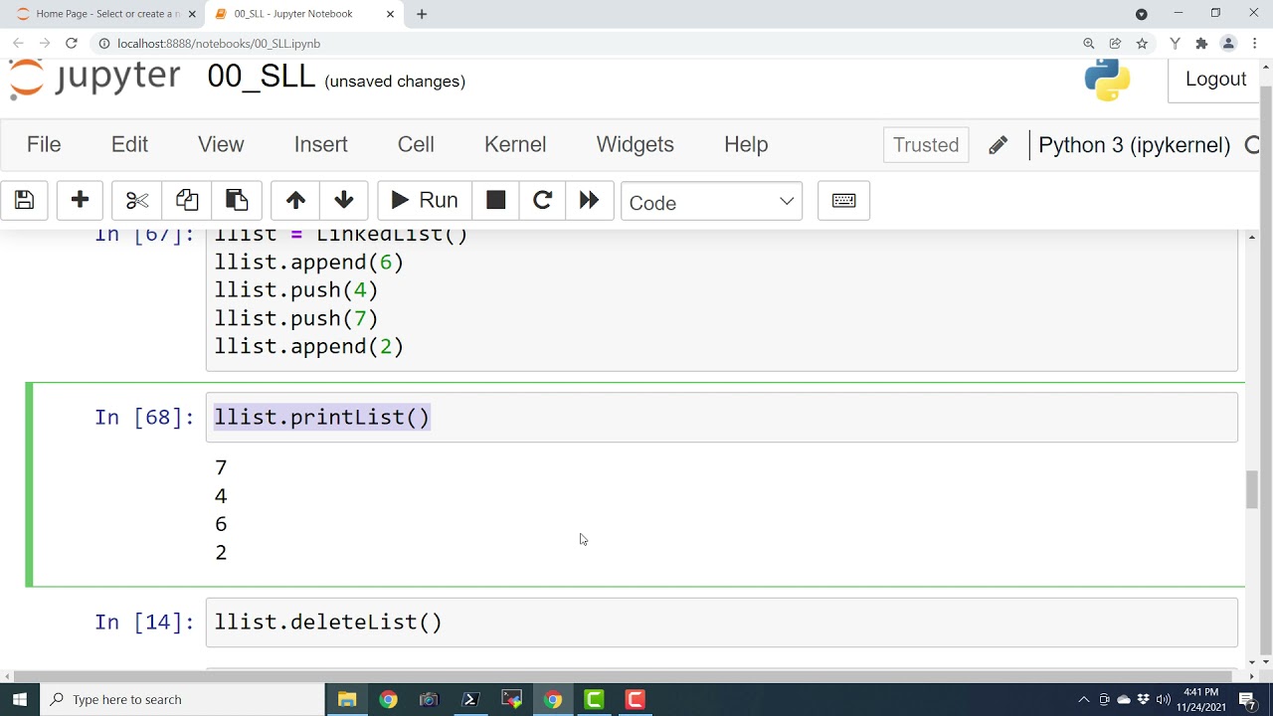Click the In [14] prompt label
Viewport: 1273px width, 716px height.
(x=145, y=623)
